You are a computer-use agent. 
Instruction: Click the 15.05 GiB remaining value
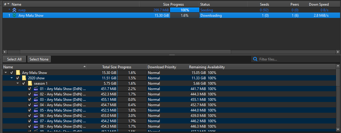pyautogui.click(x=198, y=73)
